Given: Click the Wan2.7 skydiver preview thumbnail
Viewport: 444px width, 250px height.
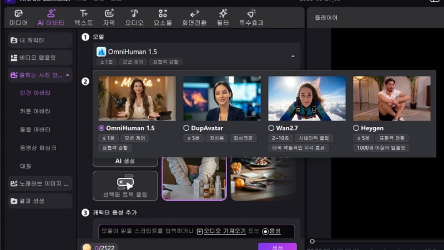Looking at the screenshot, I should 307,99.
